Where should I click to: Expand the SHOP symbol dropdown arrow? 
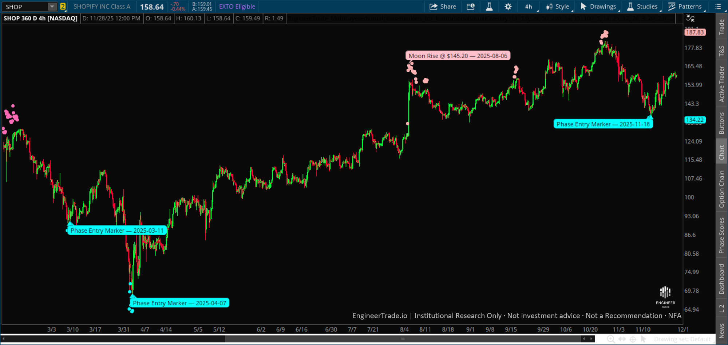(52, 7)
